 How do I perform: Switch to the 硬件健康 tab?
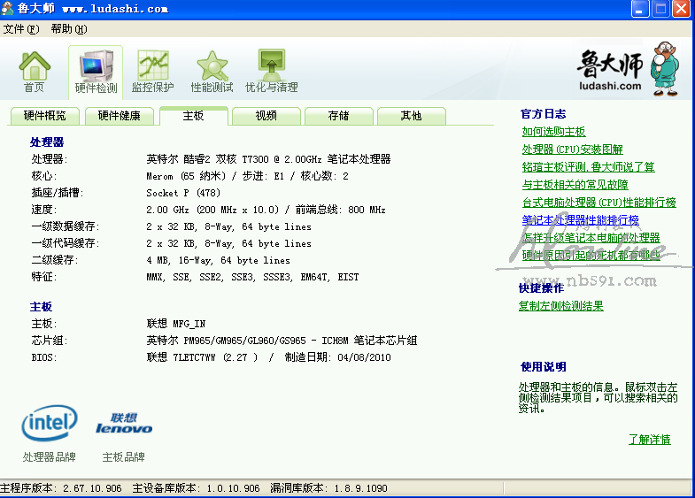(119, 116)
